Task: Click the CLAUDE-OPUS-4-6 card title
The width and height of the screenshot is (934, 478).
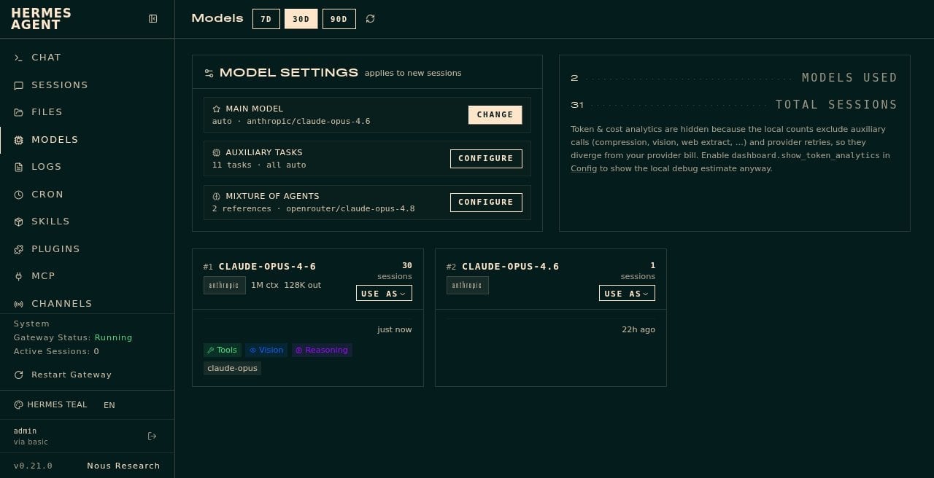Action: click(267, 267)
